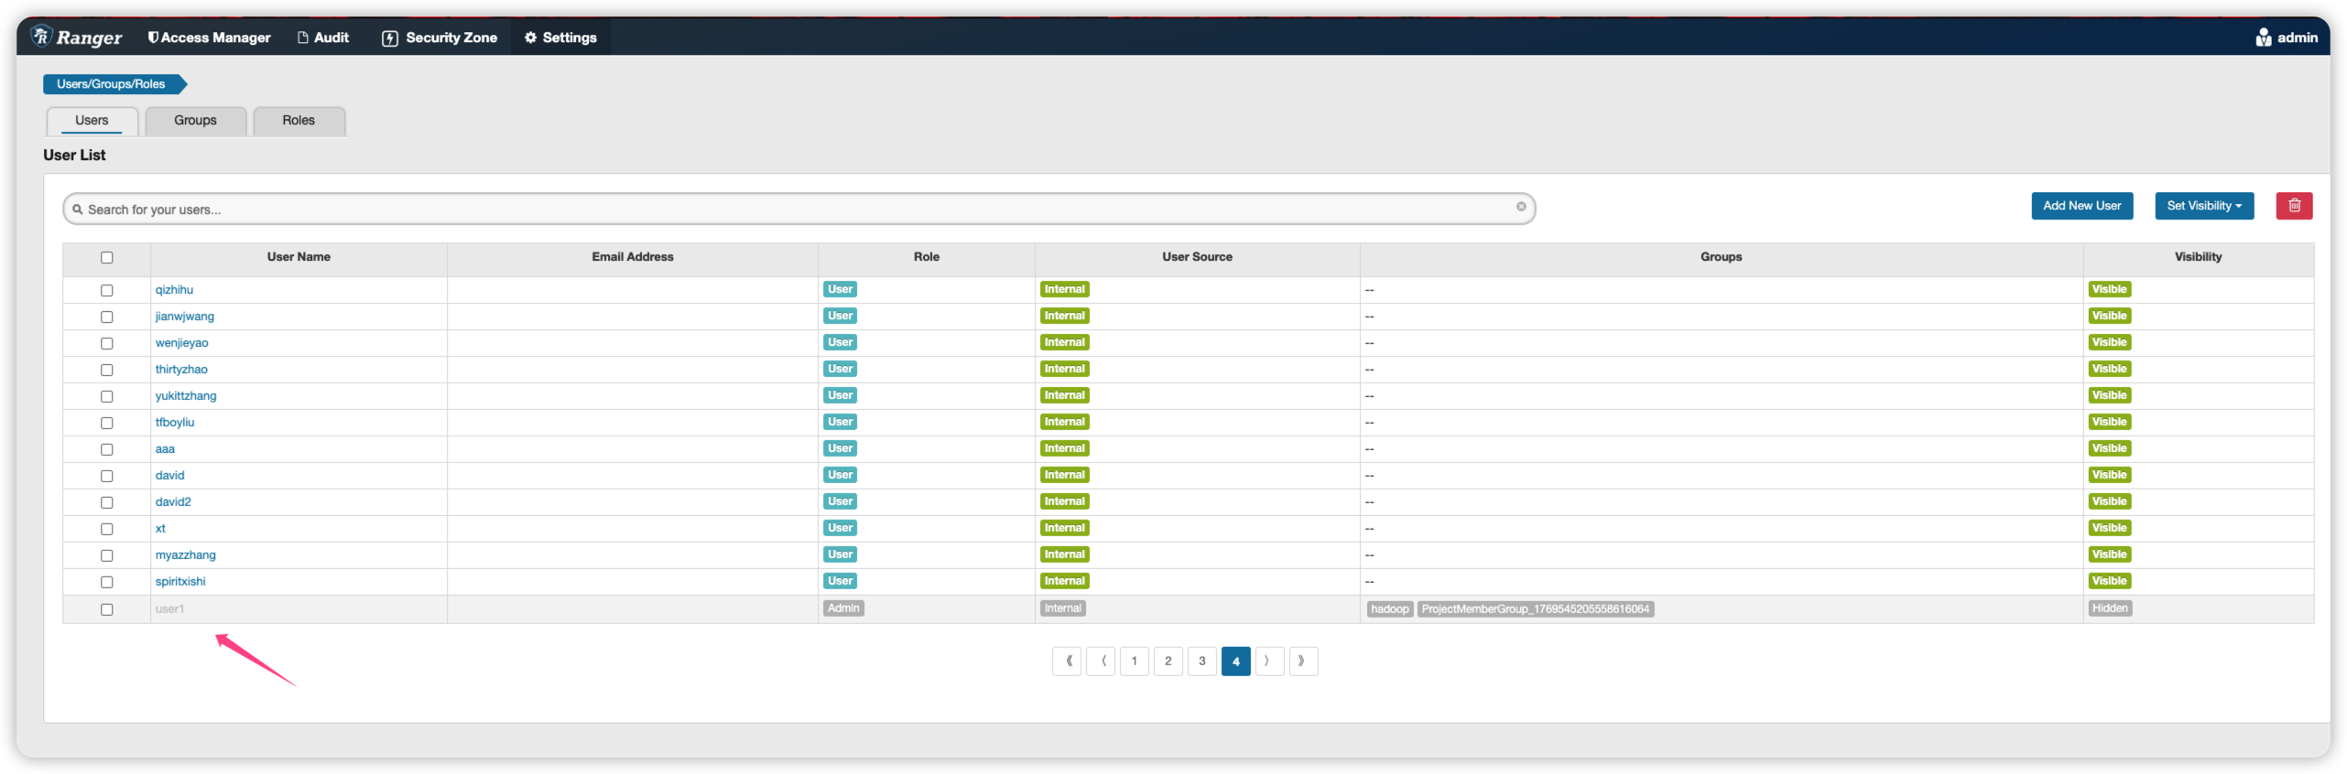Toggle the select-all checkbox in table header

[x=107, y=258]
